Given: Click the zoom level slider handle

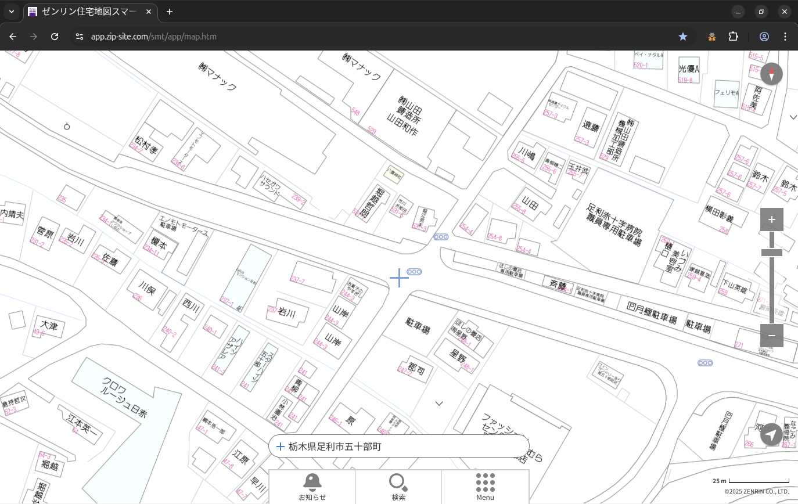Looking at the screenshot, I should coord(771,253).
